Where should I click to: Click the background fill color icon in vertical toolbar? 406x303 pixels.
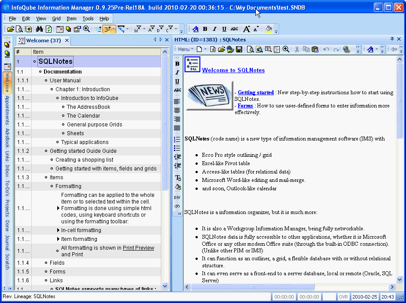[x=177, y=187]
